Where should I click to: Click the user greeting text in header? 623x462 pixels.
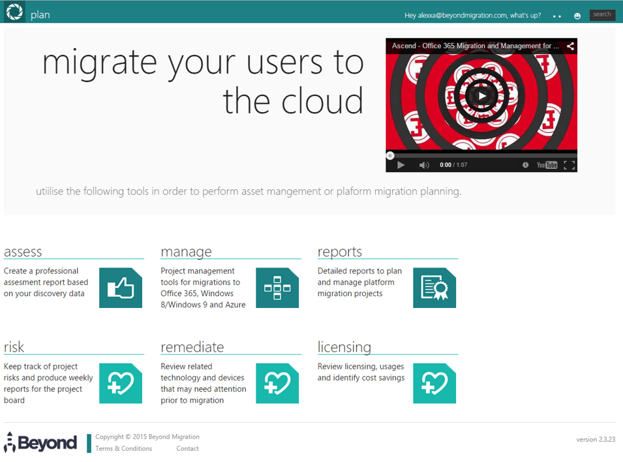(473, 16)
